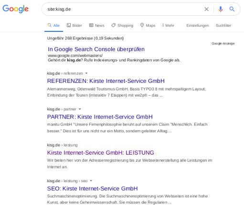
Task: Start voice search with microphone icon
Action: click(221, 9)
